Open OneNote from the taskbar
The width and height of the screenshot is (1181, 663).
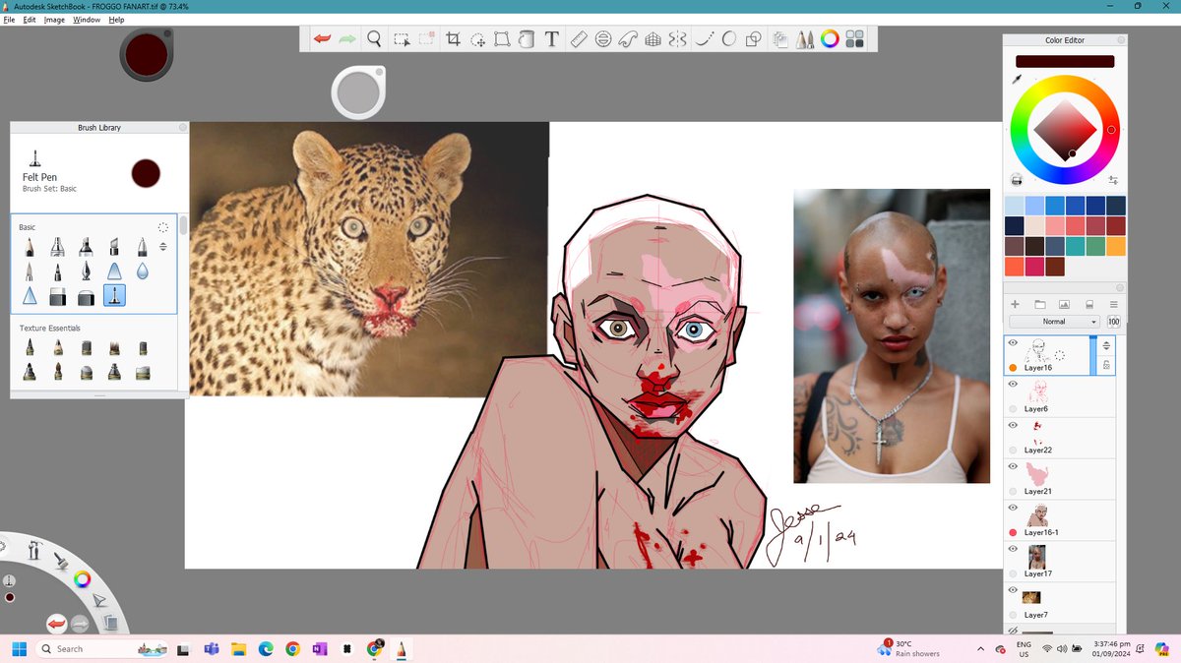319,649
